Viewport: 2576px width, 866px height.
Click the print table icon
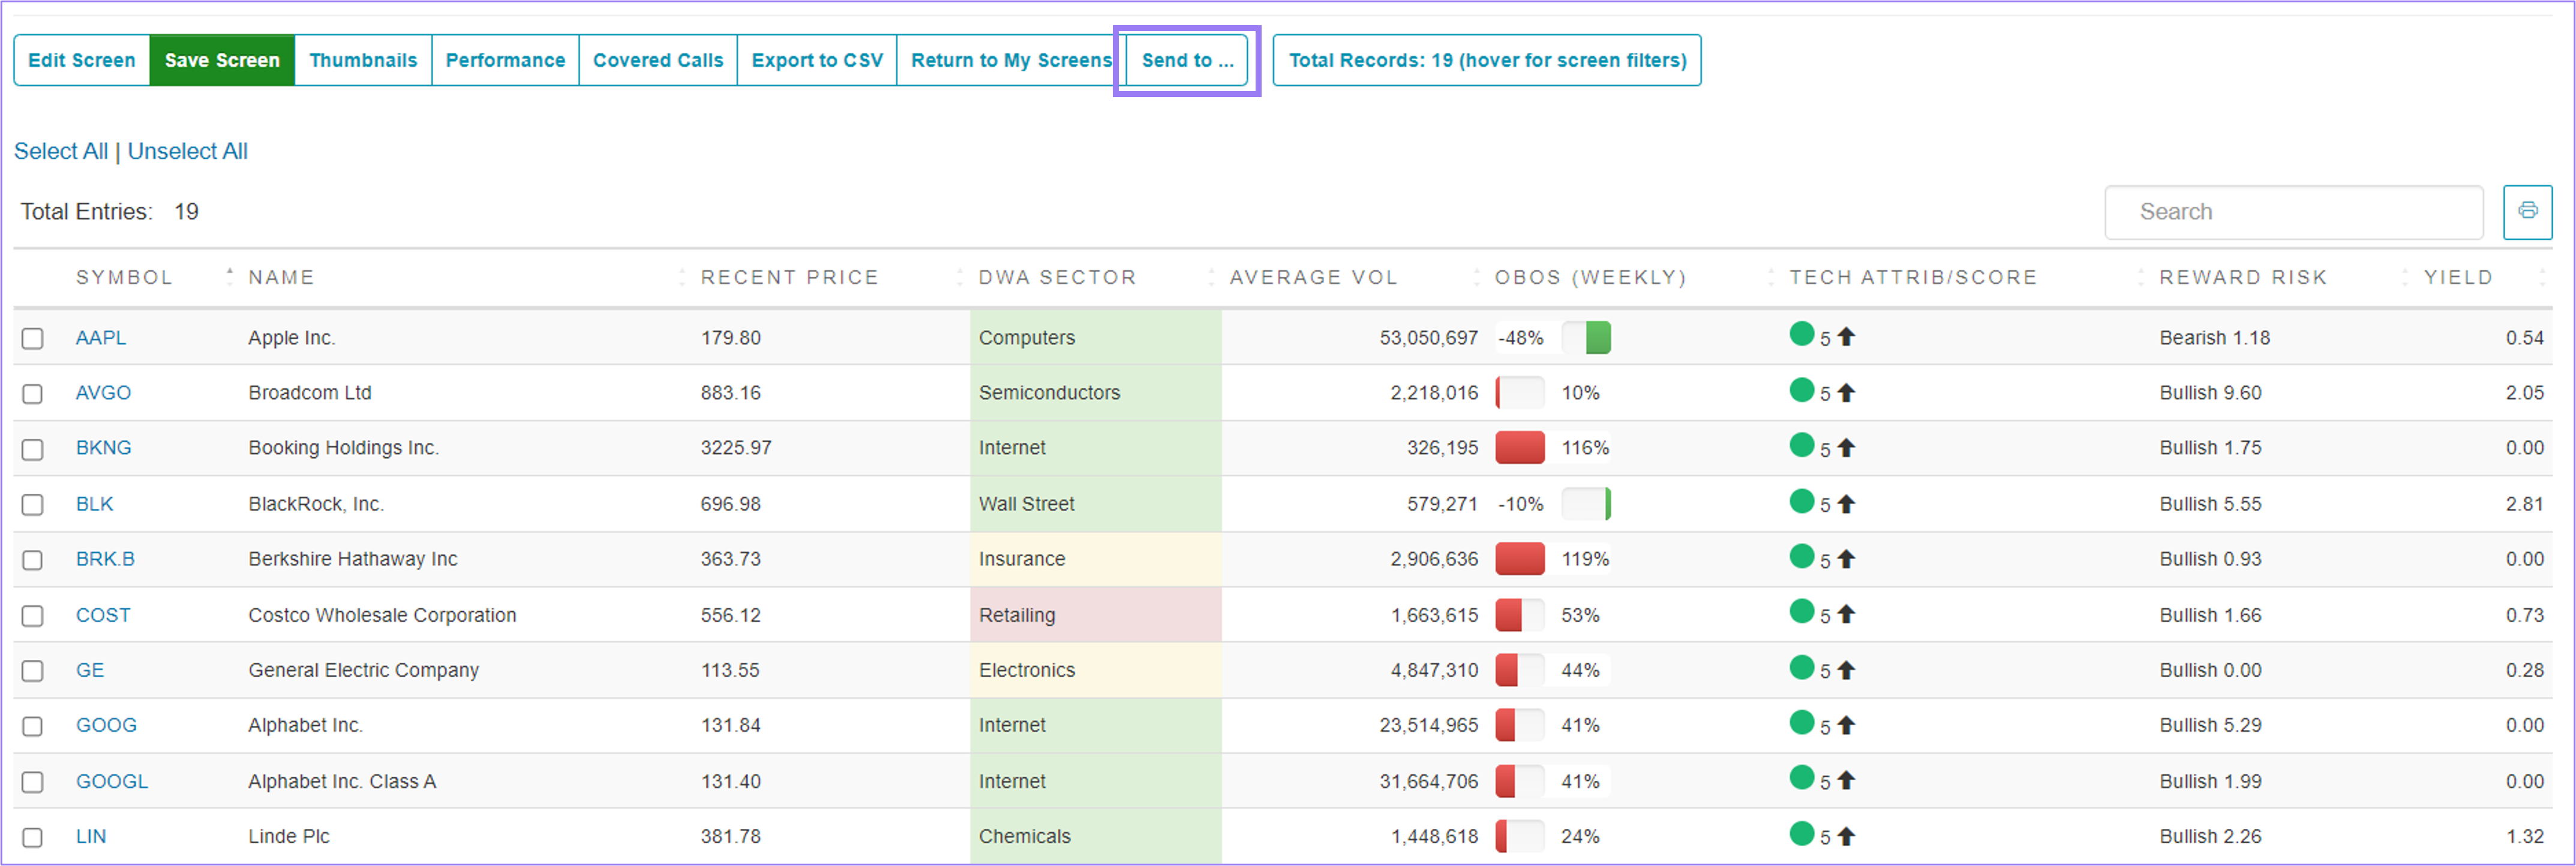point(2527,211)
